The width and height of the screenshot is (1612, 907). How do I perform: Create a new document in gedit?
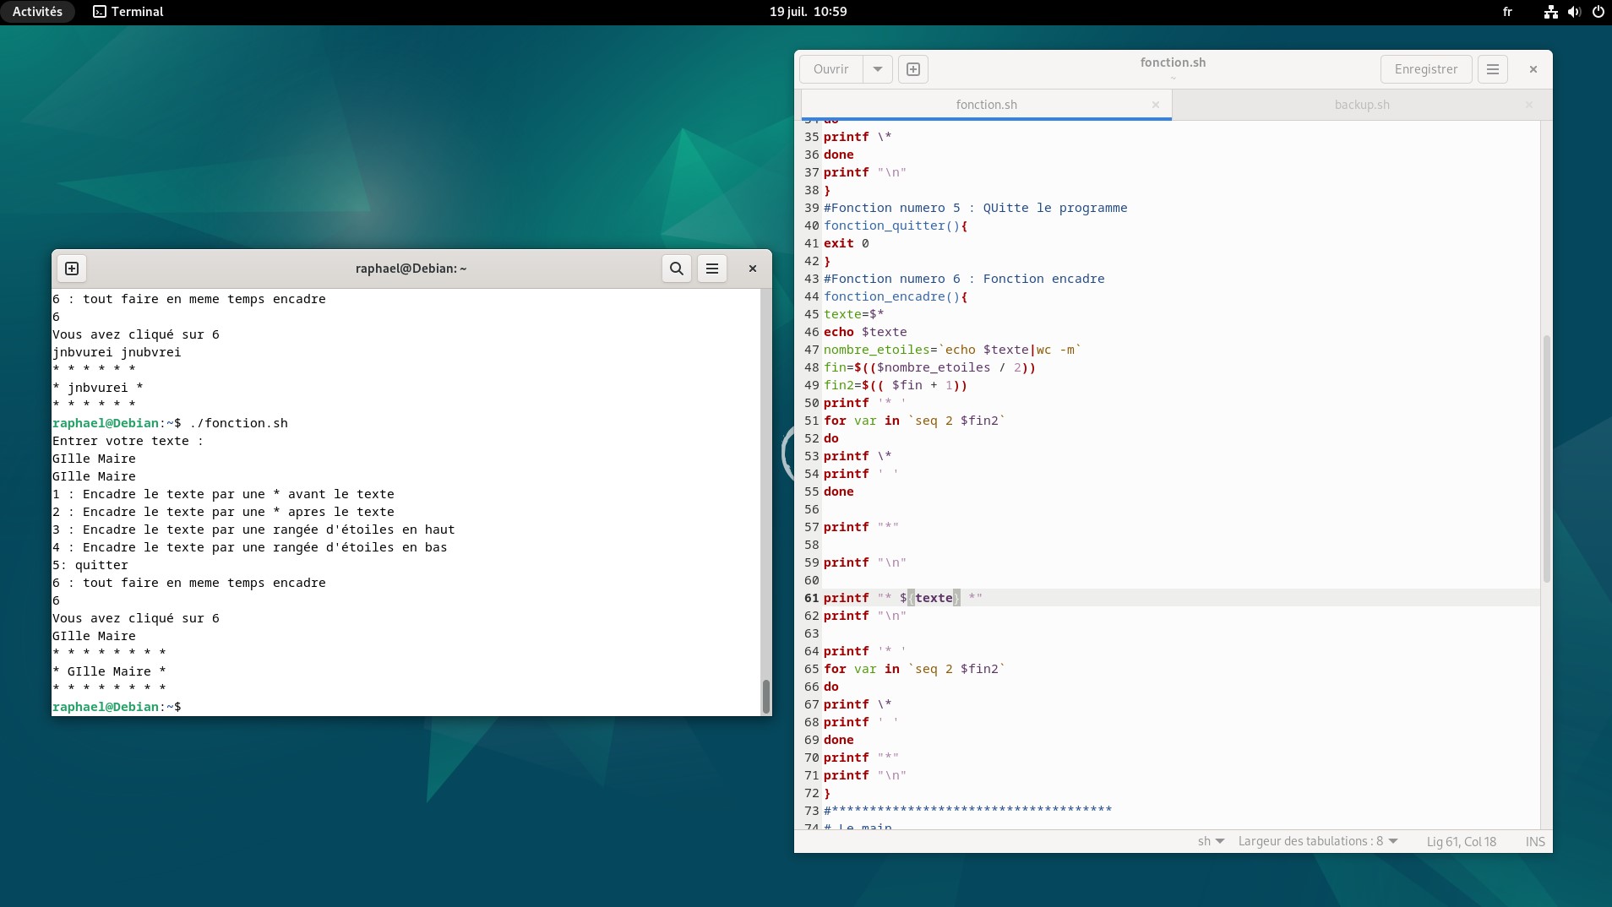point(912,69)
